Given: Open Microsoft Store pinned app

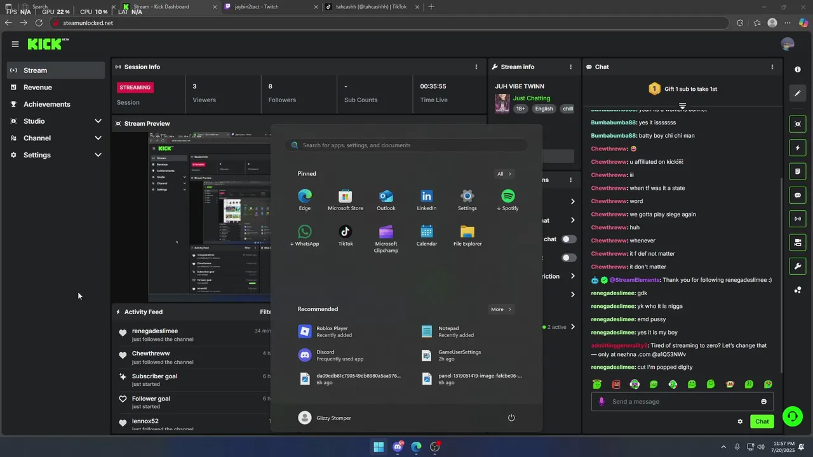Looking at the screenshot, I should click(x=346, y=200).
